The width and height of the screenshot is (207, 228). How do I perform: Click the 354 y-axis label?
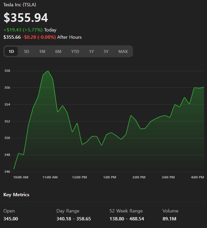(7, 104)
